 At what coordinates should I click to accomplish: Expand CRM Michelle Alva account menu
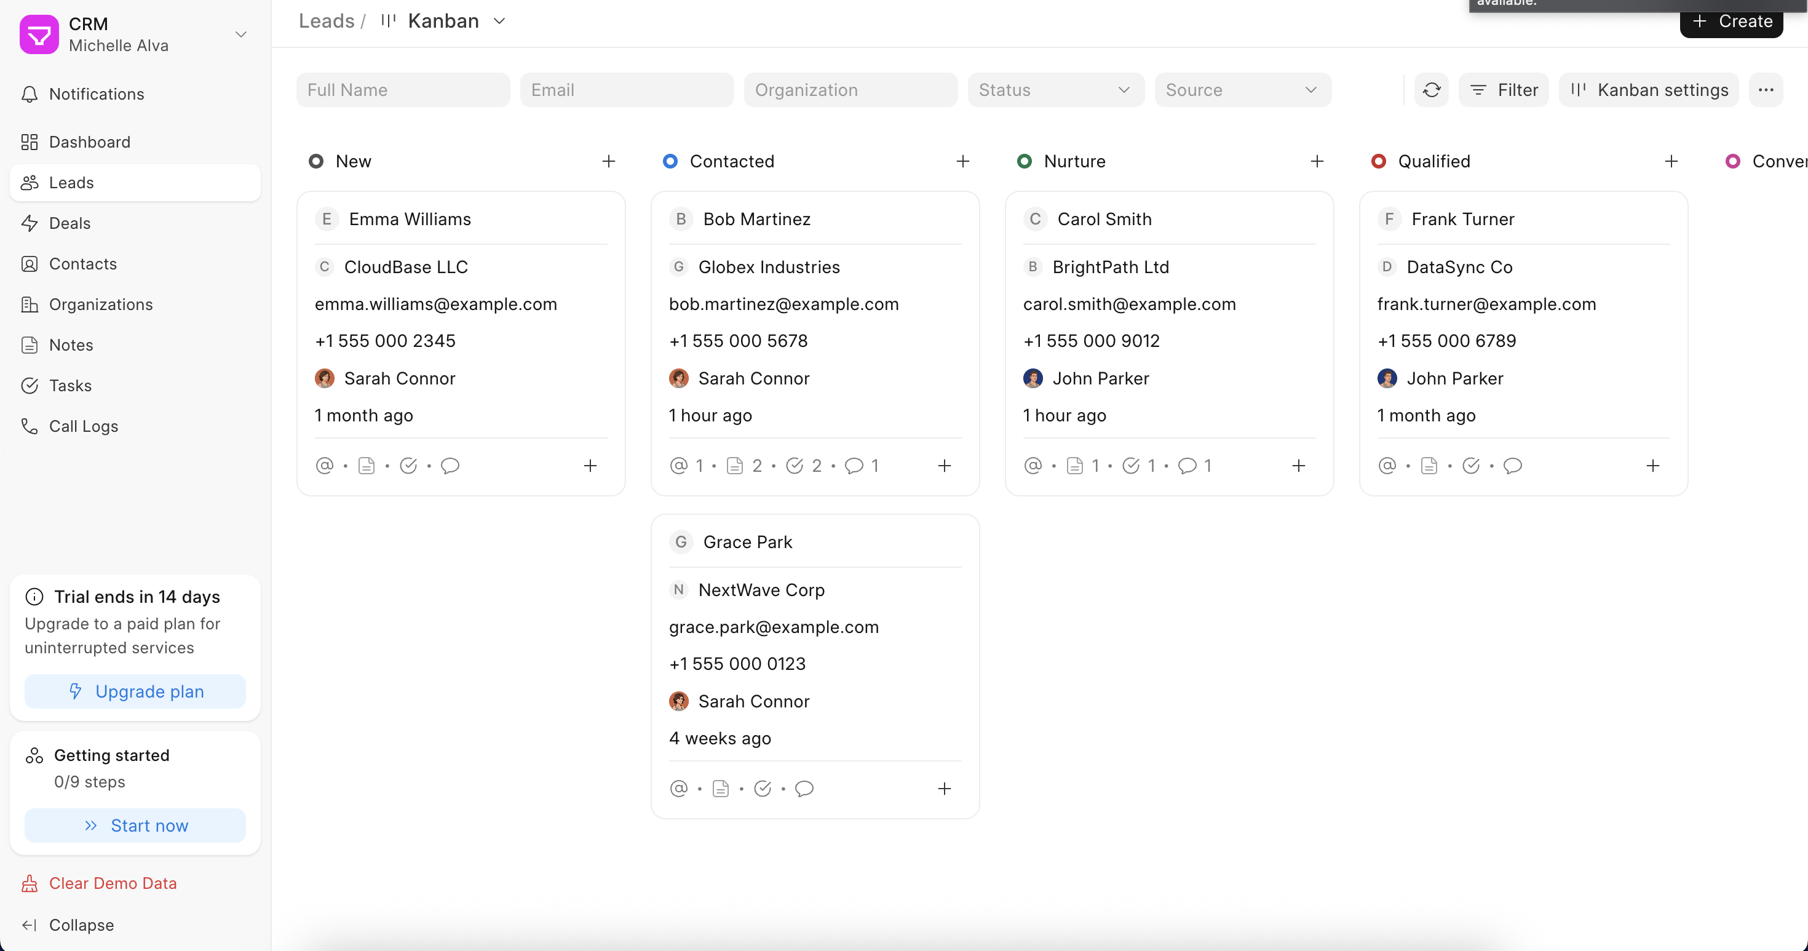[x=240, y=34]
